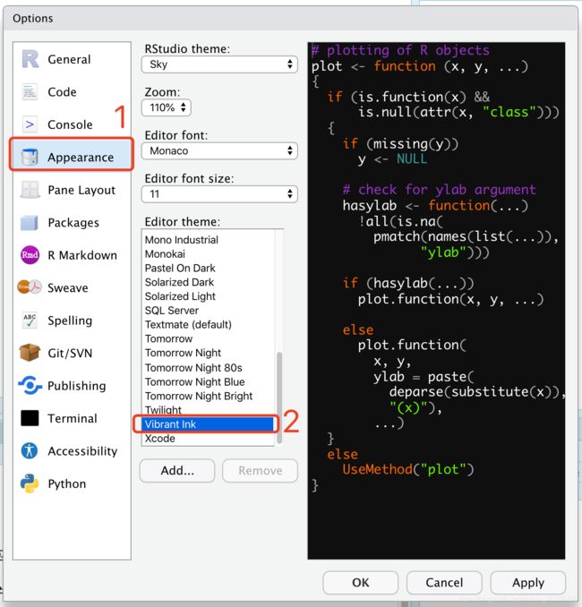Choose the Pastel On Dark theme

[x=209, y=268]
